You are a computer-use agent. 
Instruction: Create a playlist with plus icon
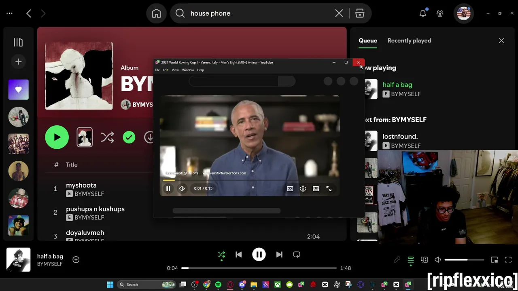[x=18, y=61]
